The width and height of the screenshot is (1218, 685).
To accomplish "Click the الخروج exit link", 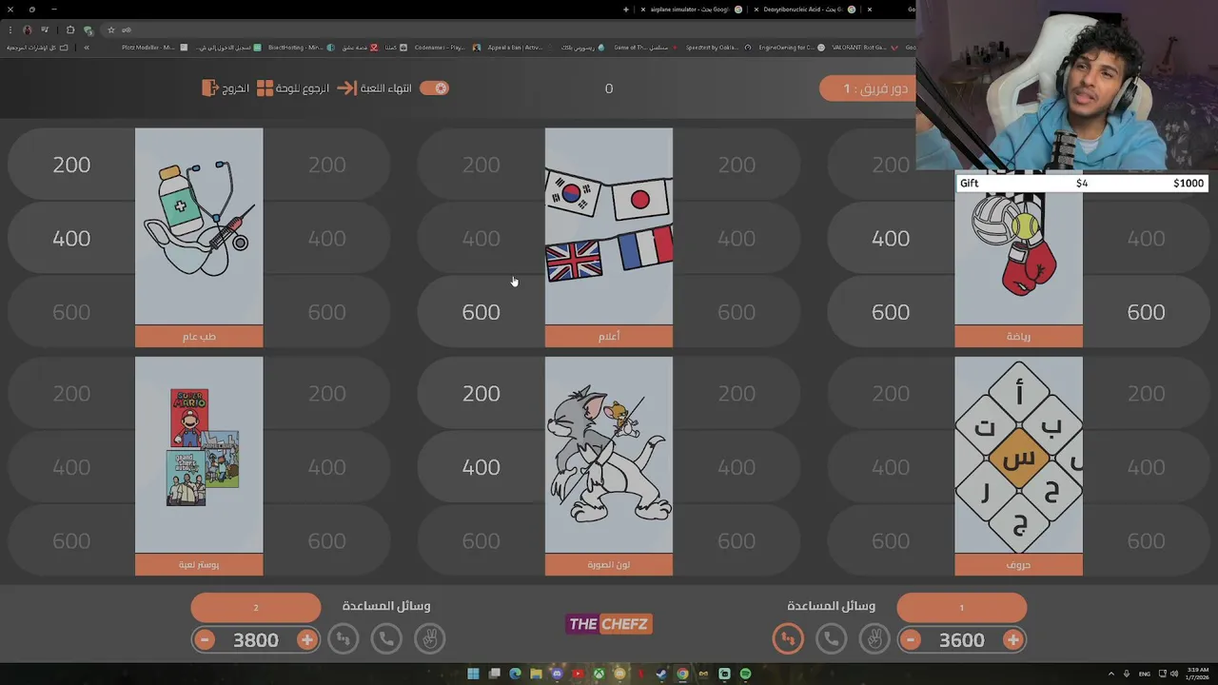I will (x=236, y=88).
